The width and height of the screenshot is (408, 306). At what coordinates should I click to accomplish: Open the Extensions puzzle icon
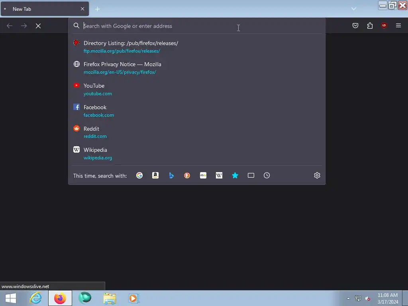[370, 25]
